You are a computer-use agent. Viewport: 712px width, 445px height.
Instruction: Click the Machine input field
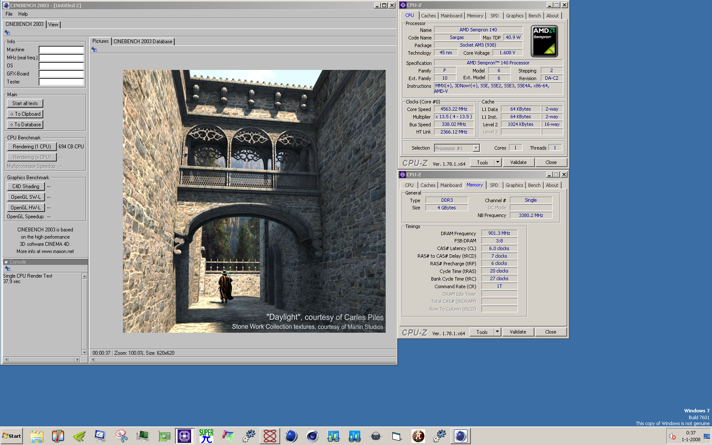61,50
